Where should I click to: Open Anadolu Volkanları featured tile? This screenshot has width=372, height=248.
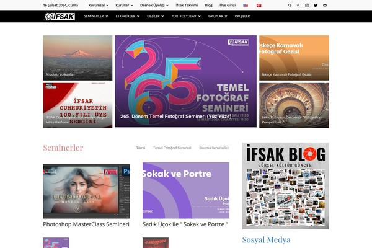pos(77,58)
